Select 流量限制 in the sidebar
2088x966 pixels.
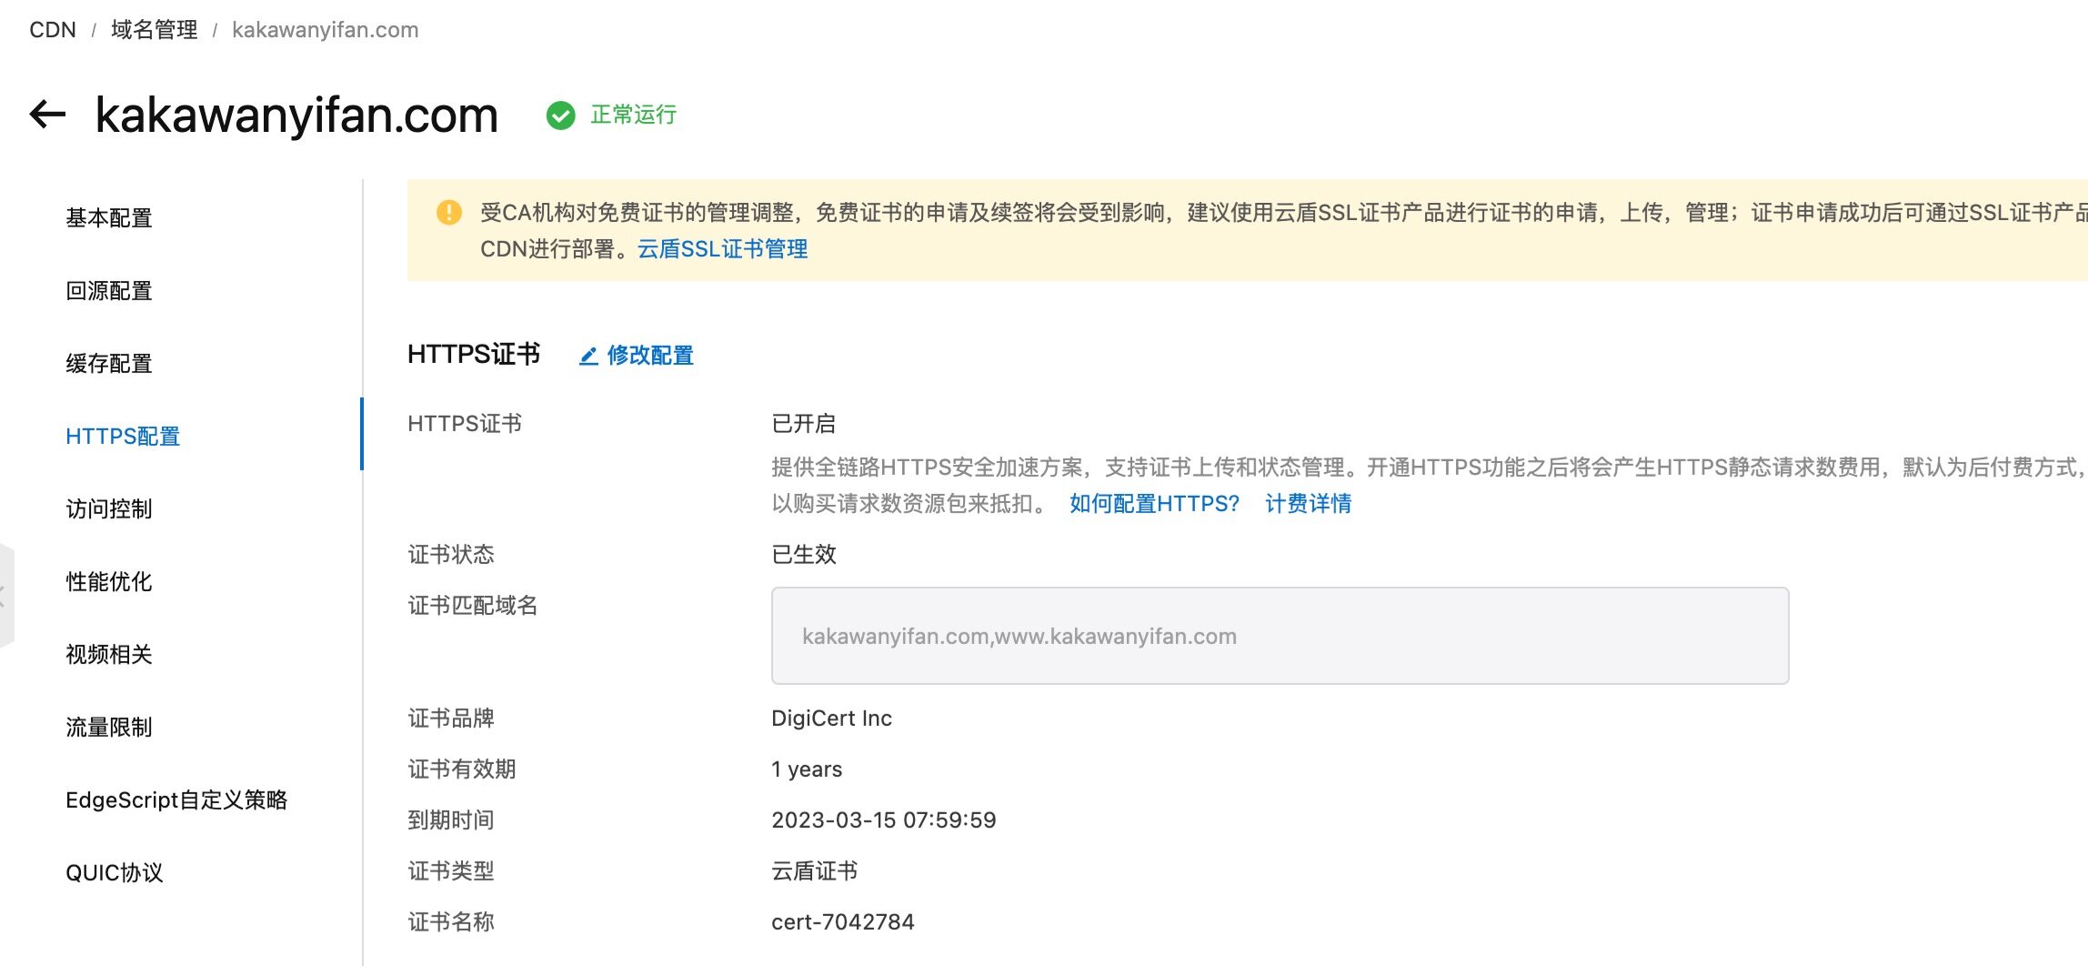(108, 727)
